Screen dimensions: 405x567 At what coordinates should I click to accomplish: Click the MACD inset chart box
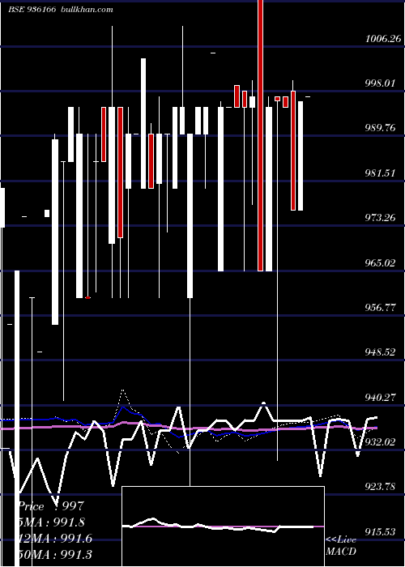[223, 526]
